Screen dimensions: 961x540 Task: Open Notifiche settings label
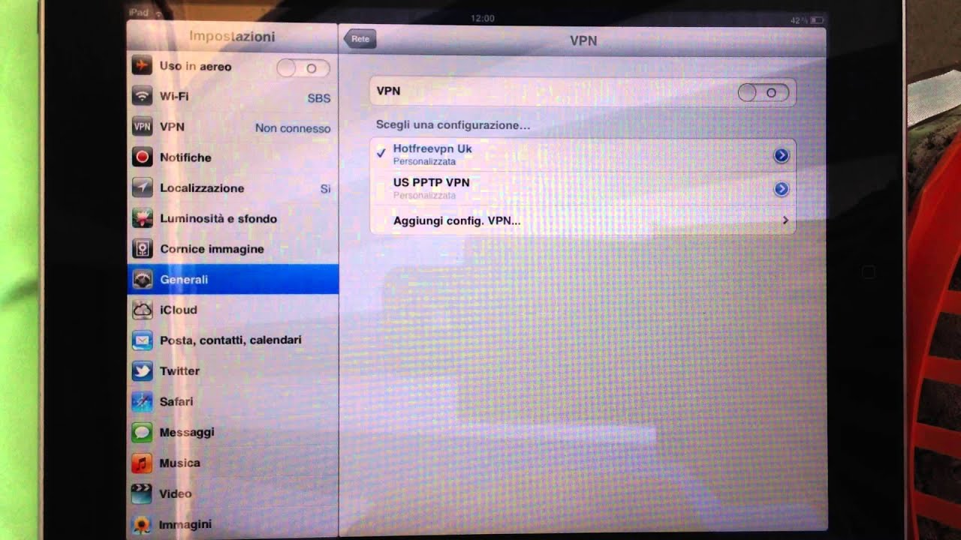pos(185,157)
